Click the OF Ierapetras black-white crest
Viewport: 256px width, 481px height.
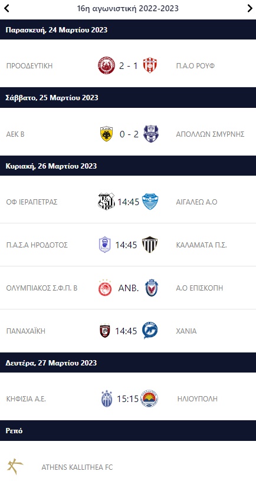[x=107, y=202]
